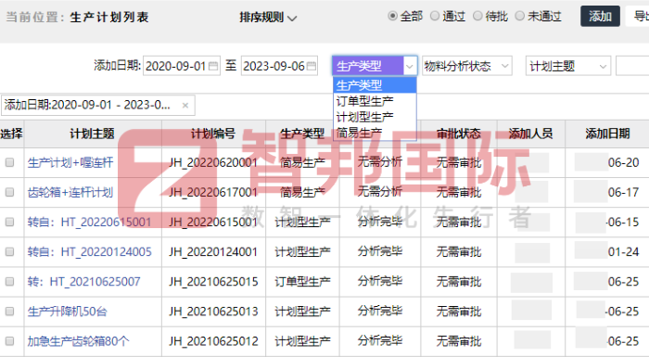Viewport: 649px width, 357px height.
Task: Click plan number JH_20210625015
Action: click(213, 282)
